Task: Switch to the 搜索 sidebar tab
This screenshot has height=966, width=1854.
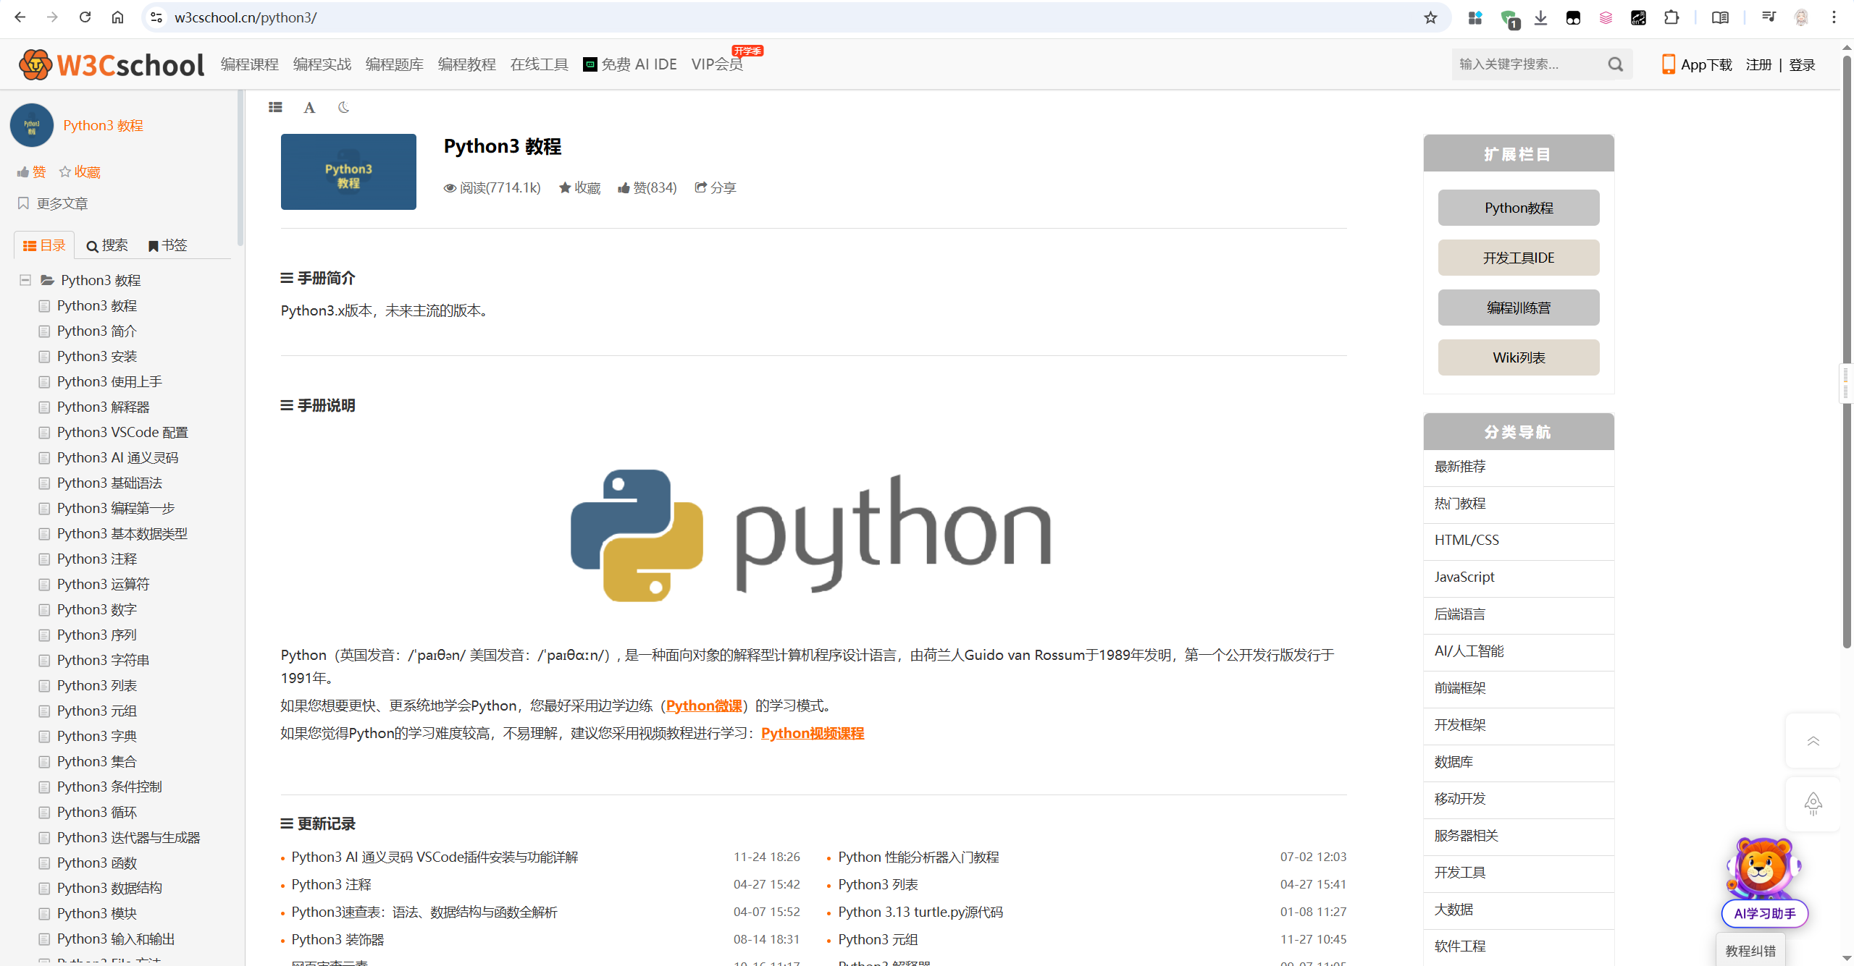Action: tap(107, 245)
